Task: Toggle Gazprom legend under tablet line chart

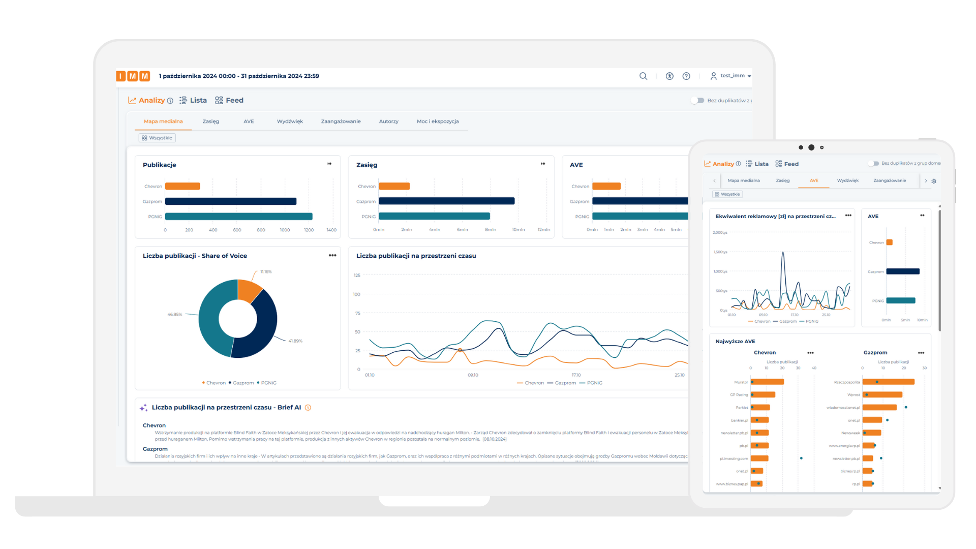Action: [785, 321]
